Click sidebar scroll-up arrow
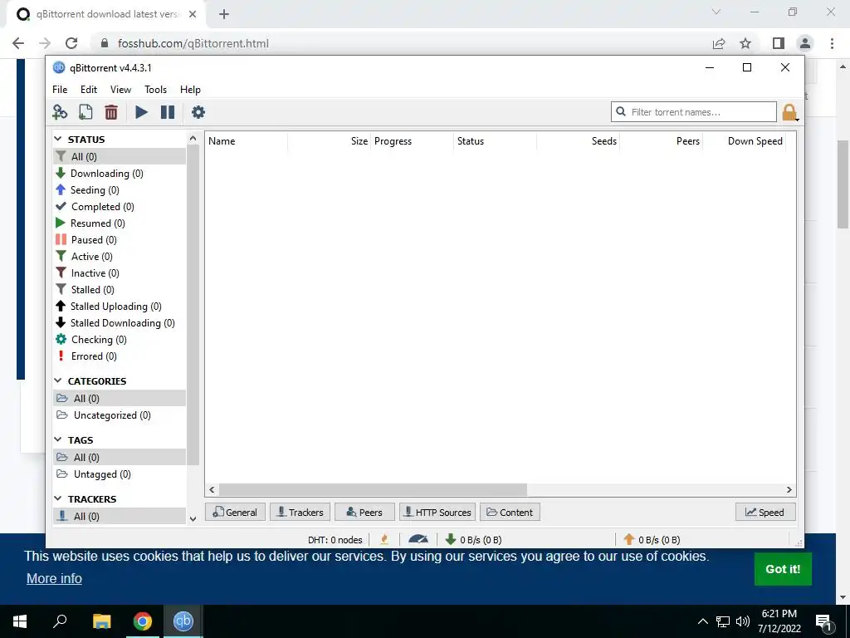Screen dimensions: 850x638 (193, 139)
